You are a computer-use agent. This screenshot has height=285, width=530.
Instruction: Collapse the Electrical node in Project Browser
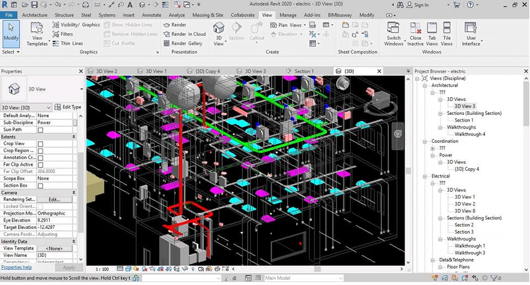click(425, 176)
